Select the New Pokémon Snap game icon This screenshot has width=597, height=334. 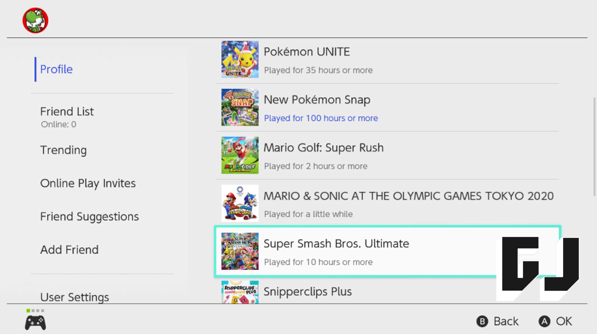(x=240, y=107)
